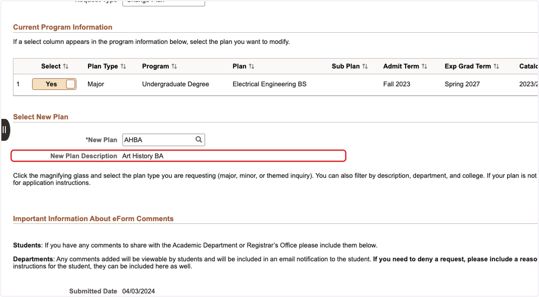
Task: Sort table by Select column
Action: [x=55, y=66]
